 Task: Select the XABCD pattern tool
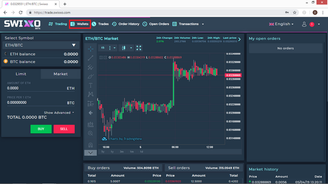point(91,94)
